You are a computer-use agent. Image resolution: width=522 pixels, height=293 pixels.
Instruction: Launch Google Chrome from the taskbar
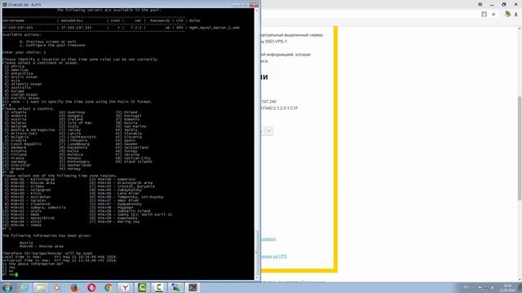(108, 287)
